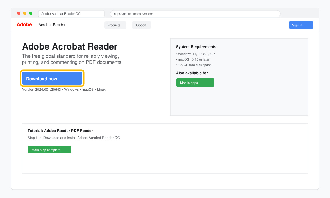Image resolution: width=330 pixels, height=198 pixels.
Task: Open the Products menu
Action: coord(116,25)
